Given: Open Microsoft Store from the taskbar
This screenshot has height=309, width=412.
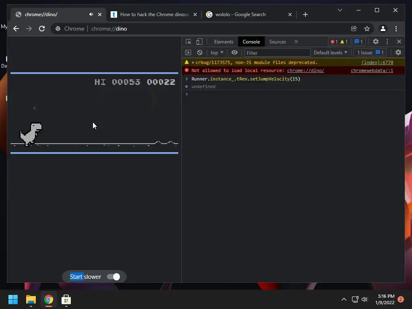Looking at the screenshot, I should pyautogui.click(x=66, y=299).
